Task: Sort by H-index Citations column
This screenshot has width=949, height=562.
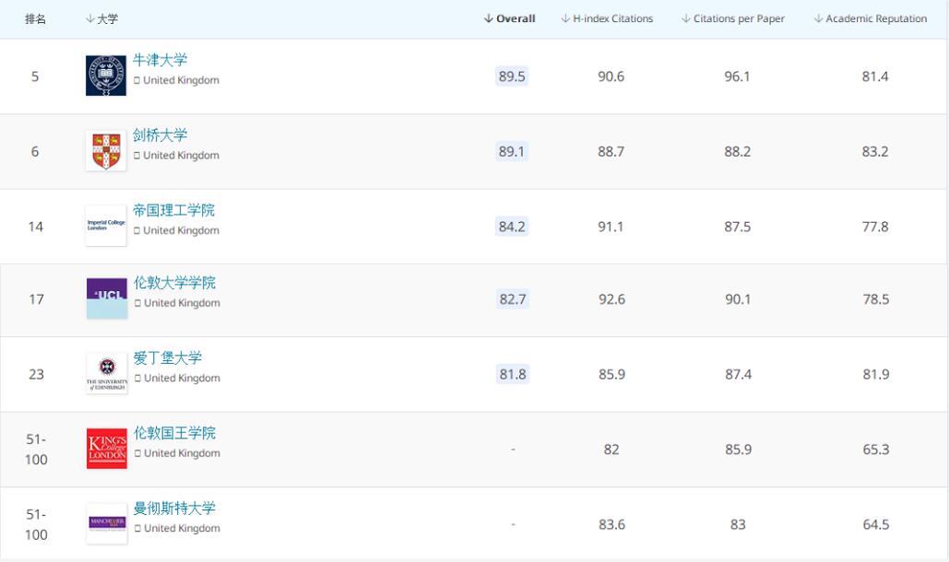Action: 607,19
